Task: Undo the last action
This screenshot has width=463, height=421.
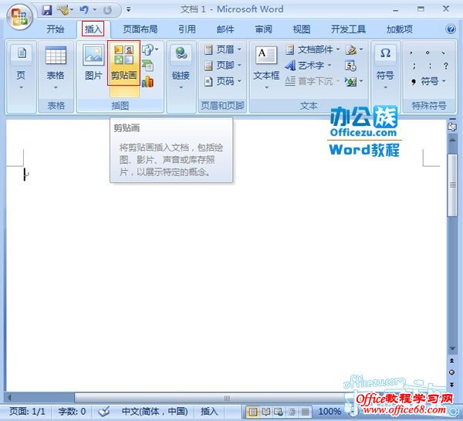Action: click(84, 10)
